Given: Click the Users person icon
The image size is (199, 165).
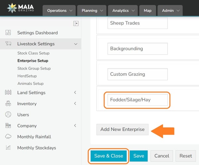Looking at the screenshot, I should tap(8, 115).
